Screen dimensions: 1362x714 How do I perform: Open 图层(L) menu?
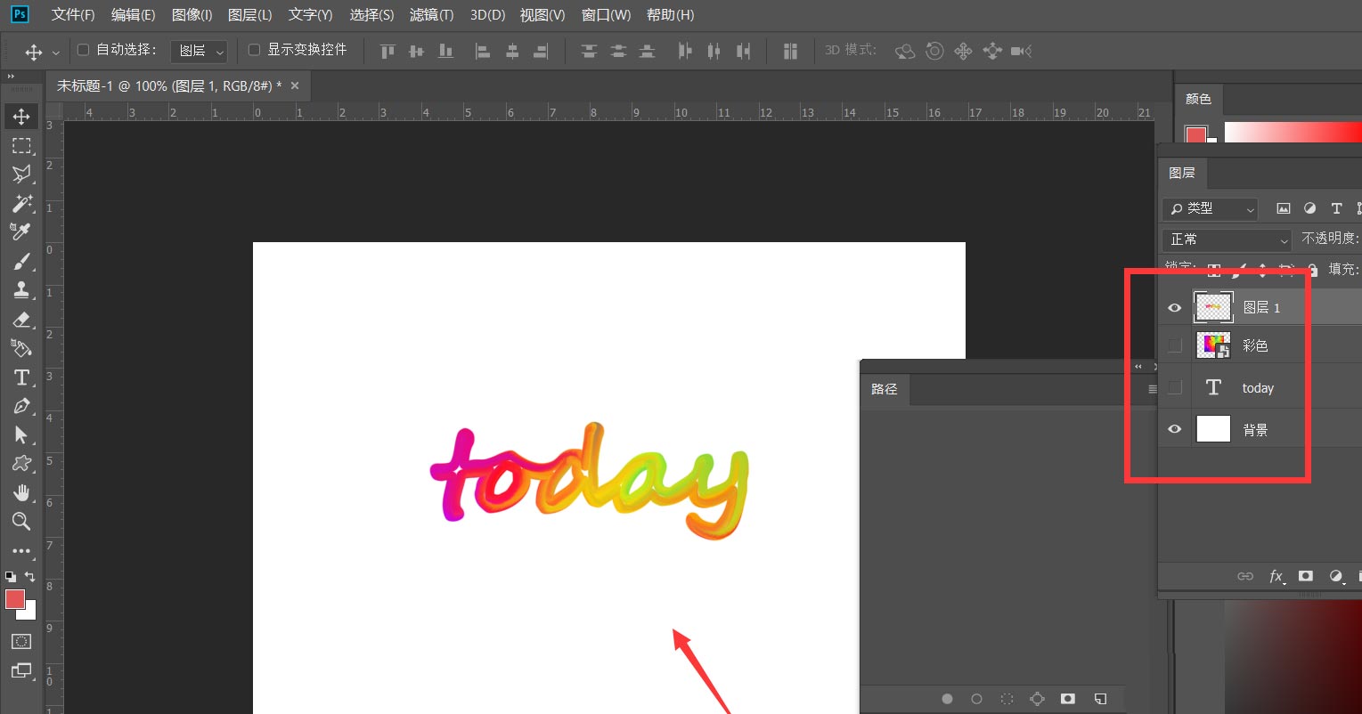click(x=249, y=15)
